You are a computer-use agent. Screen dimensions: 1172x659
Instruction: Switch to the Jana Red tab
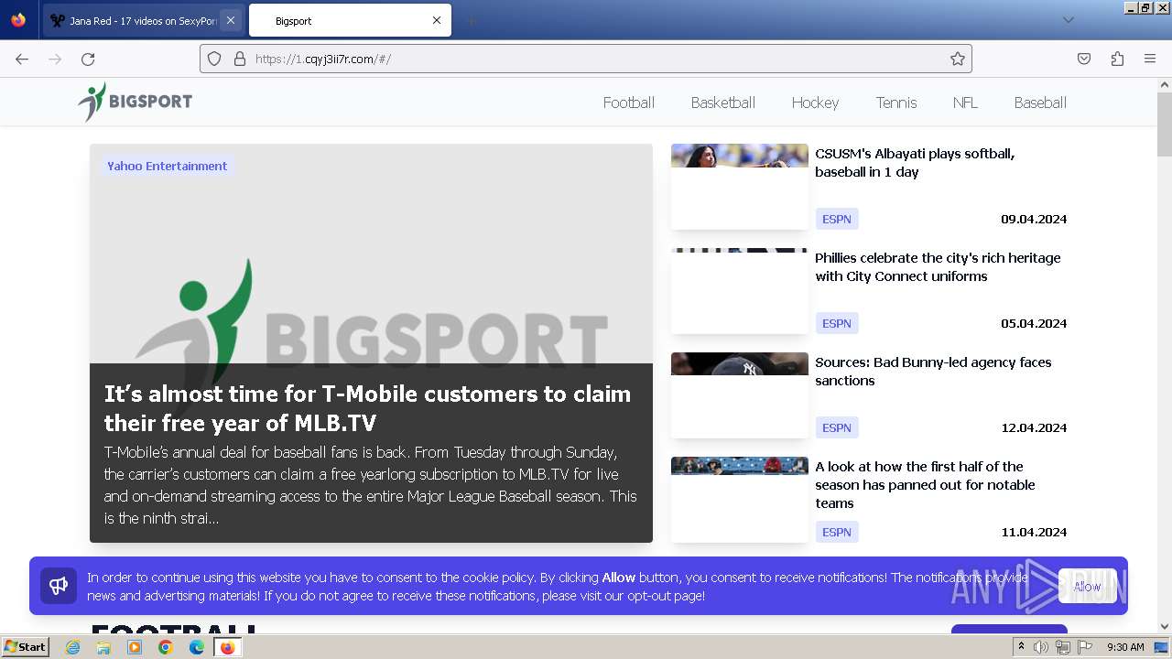tap(143, 20)
